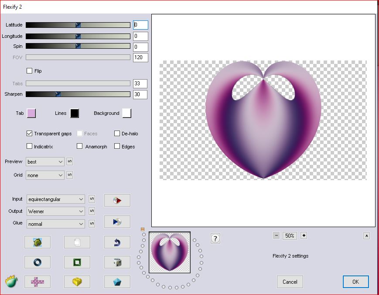This screenshot has height=295, width=379.
Task: Click the S button next to Glue
Action: 92,224
